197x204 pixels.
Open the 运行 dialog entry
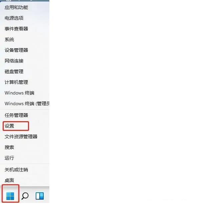point(25,158)
